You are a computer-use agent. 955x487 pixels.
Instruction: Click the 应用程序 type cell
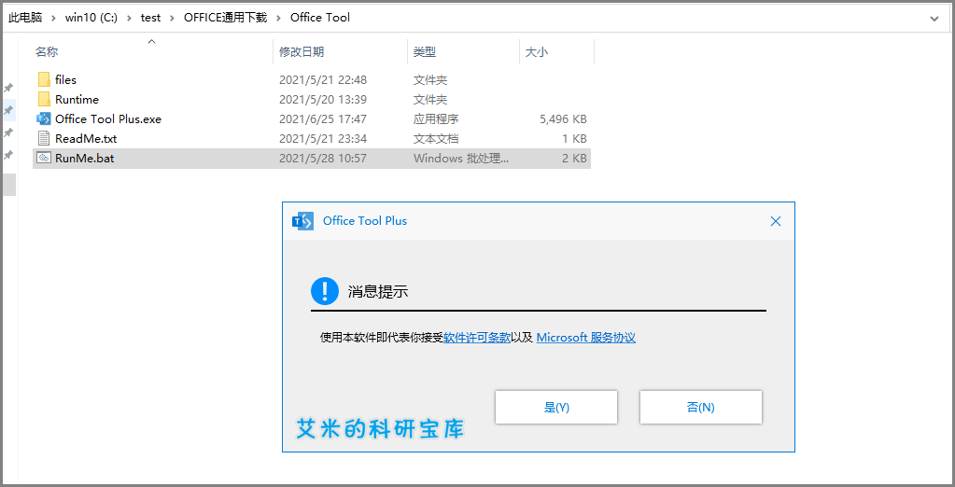(436, 119)
